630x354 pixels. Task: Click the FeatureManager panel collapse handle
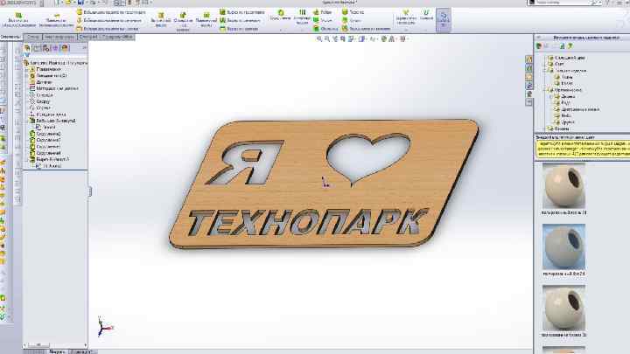coord(90,191)
